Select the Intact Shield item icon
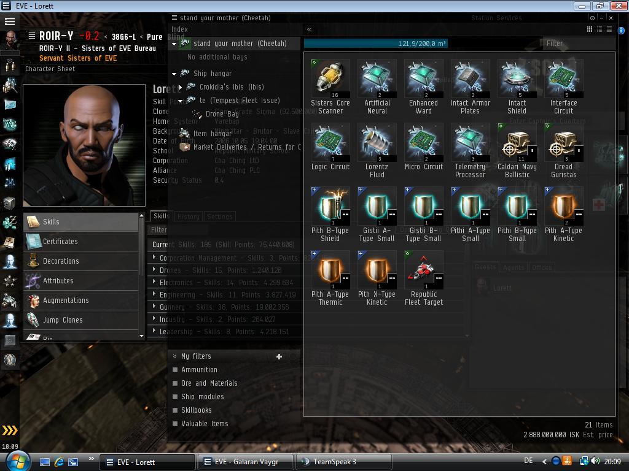 (x=517, y=78)
